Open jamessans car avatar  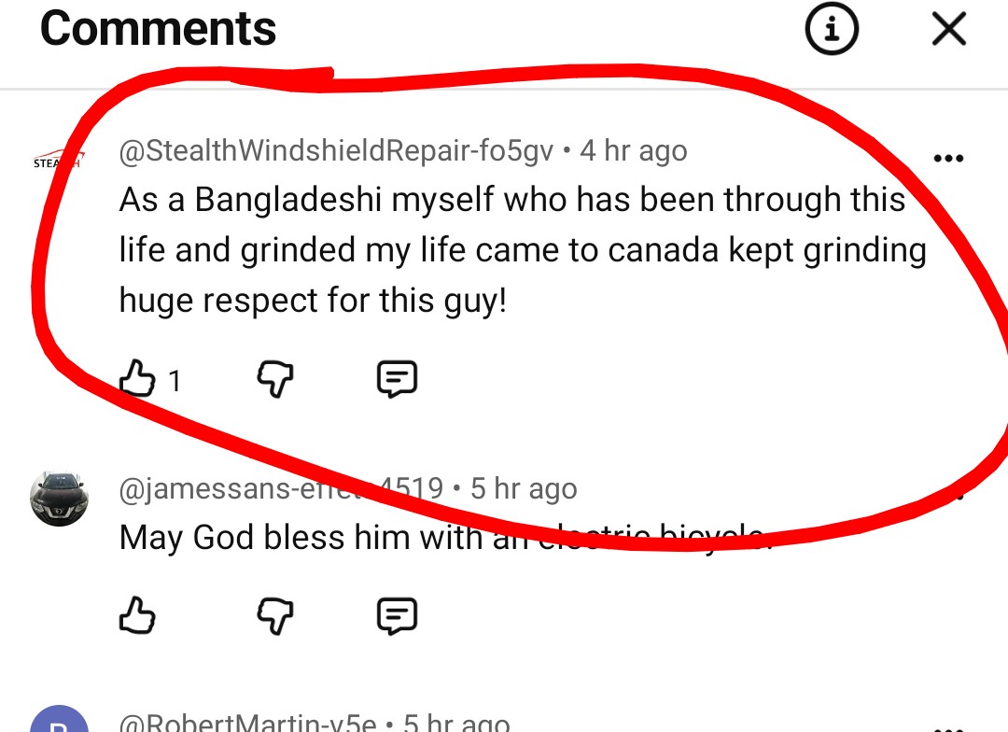click(59, 499)
